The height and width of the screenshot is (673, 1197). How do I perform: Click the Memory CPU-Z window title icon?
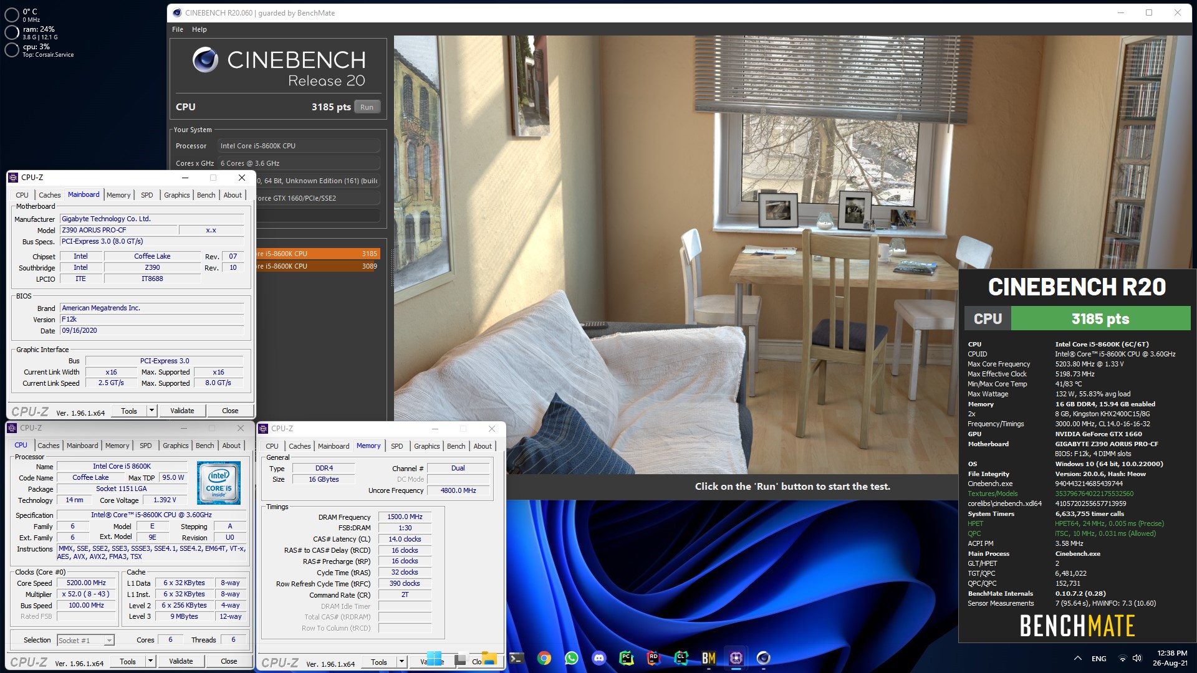[x=264, y=429]
